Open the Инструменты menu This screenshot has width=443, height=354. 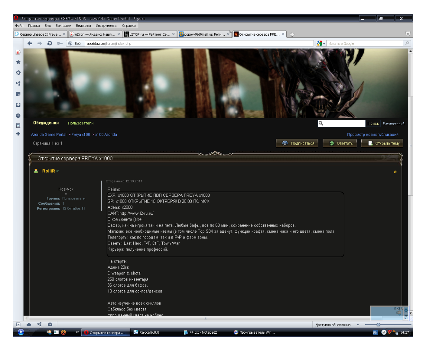click(x=106, y=26)
